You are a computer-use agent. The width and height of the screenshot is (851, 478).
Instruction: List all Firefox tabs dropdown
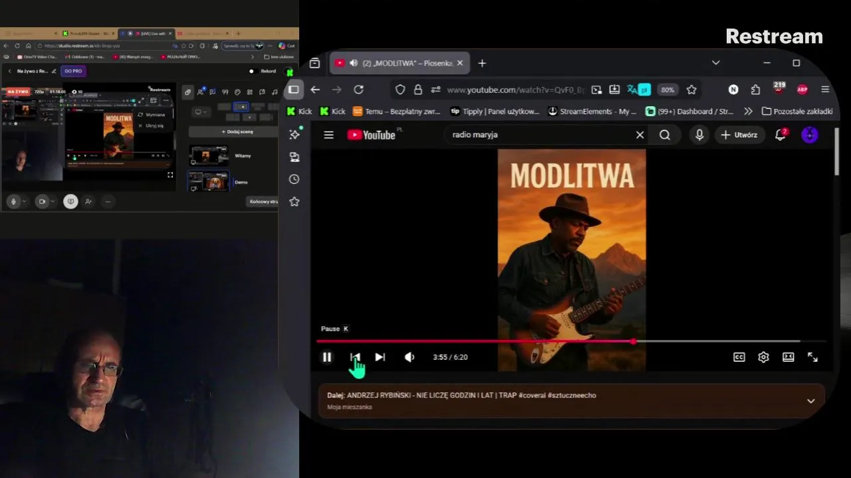[x=715, y=62]
